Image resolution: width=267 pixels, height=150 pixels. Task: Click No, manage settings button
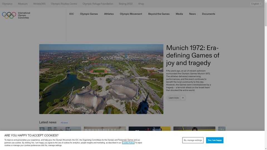point(193,140)
